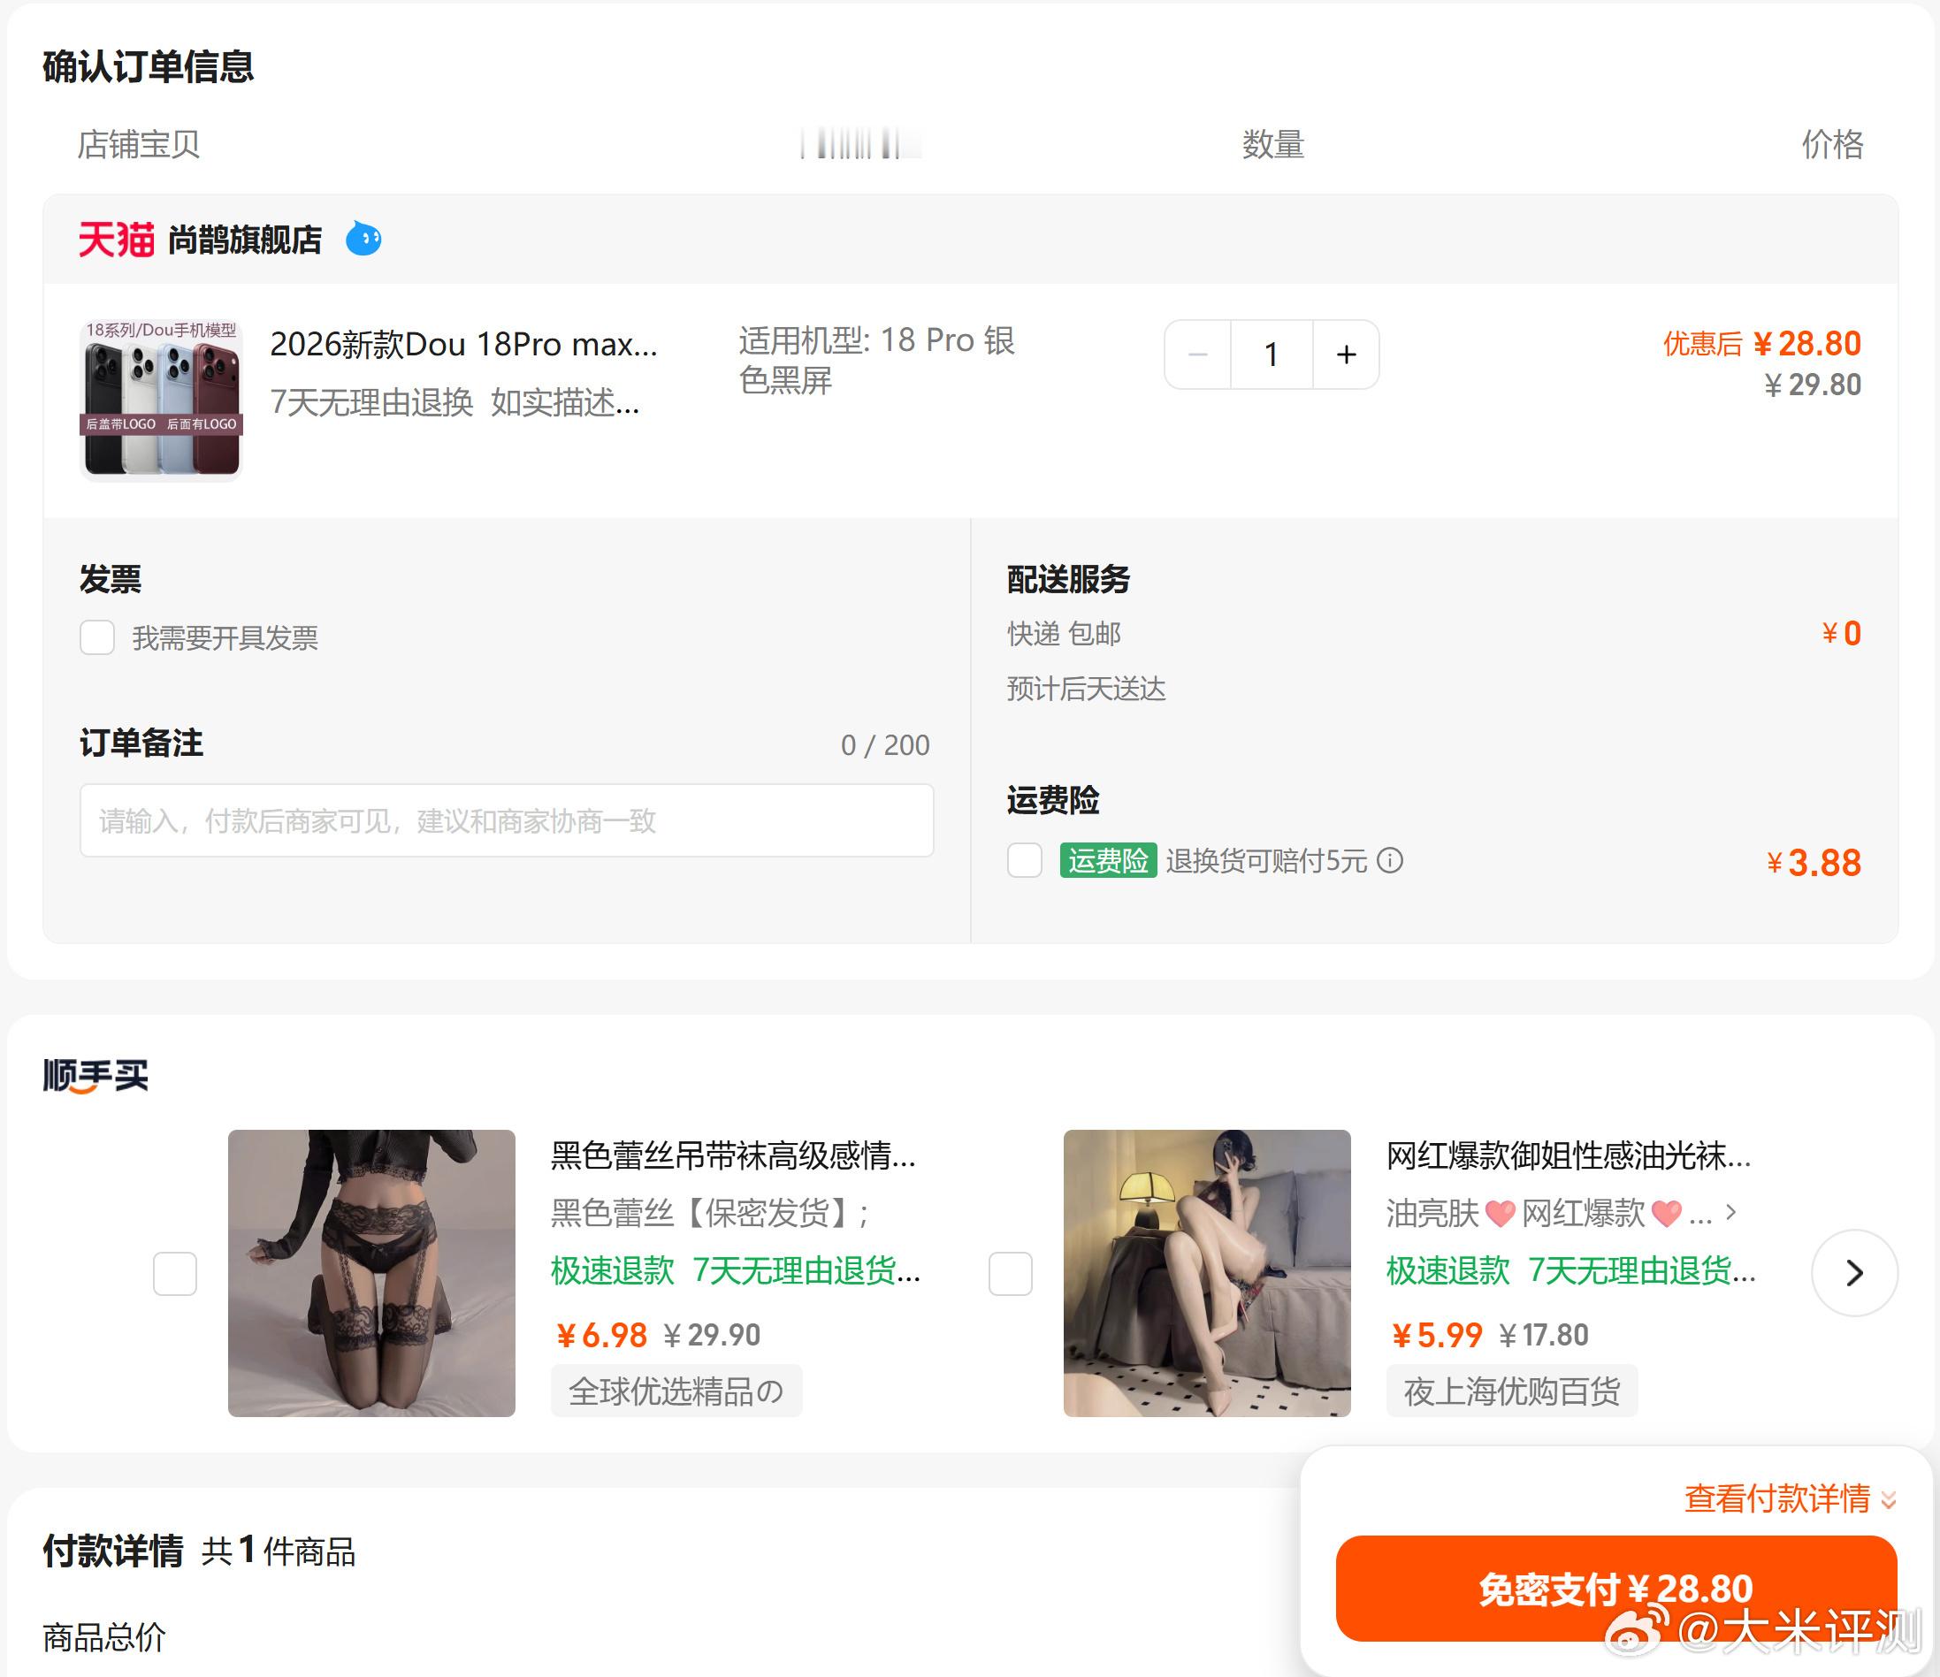
Task: Click 7天无理由退换 如实描述 under the phone item
Action: point(455,402)
